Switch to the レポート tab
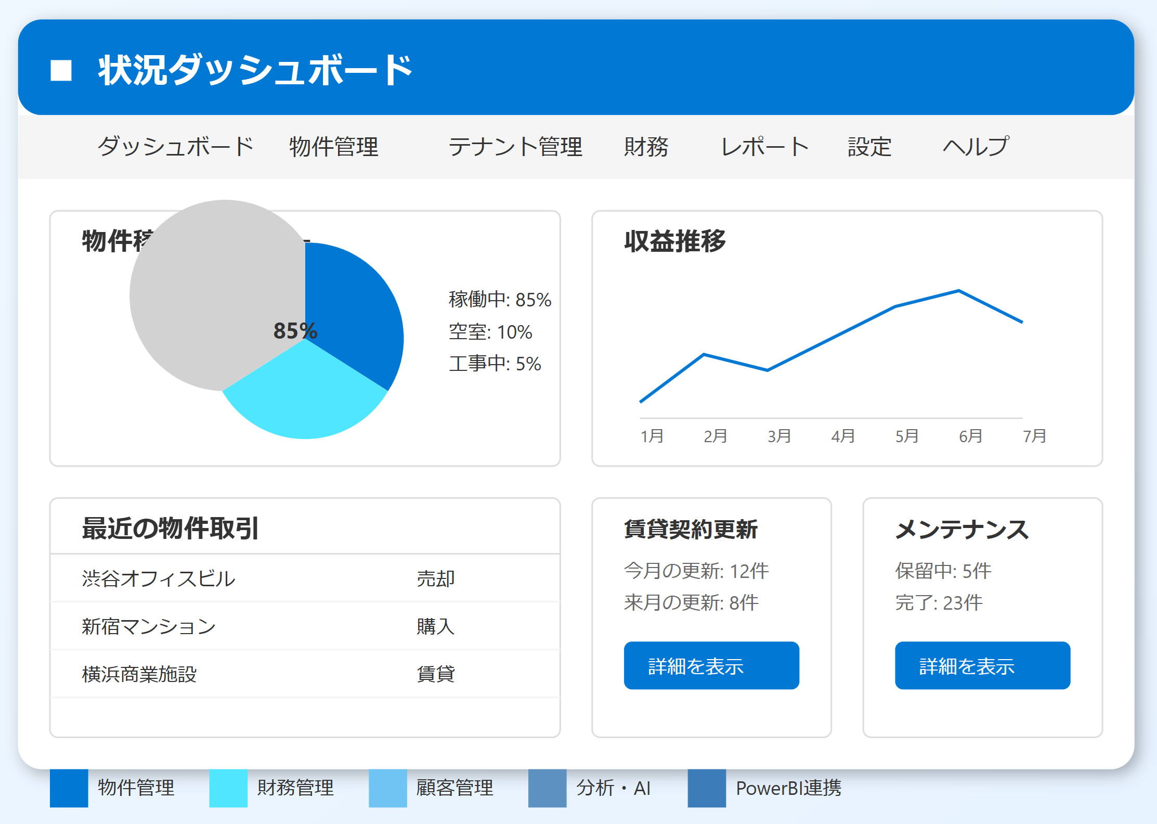This screenshot has height=824, width=1157. 763,146
